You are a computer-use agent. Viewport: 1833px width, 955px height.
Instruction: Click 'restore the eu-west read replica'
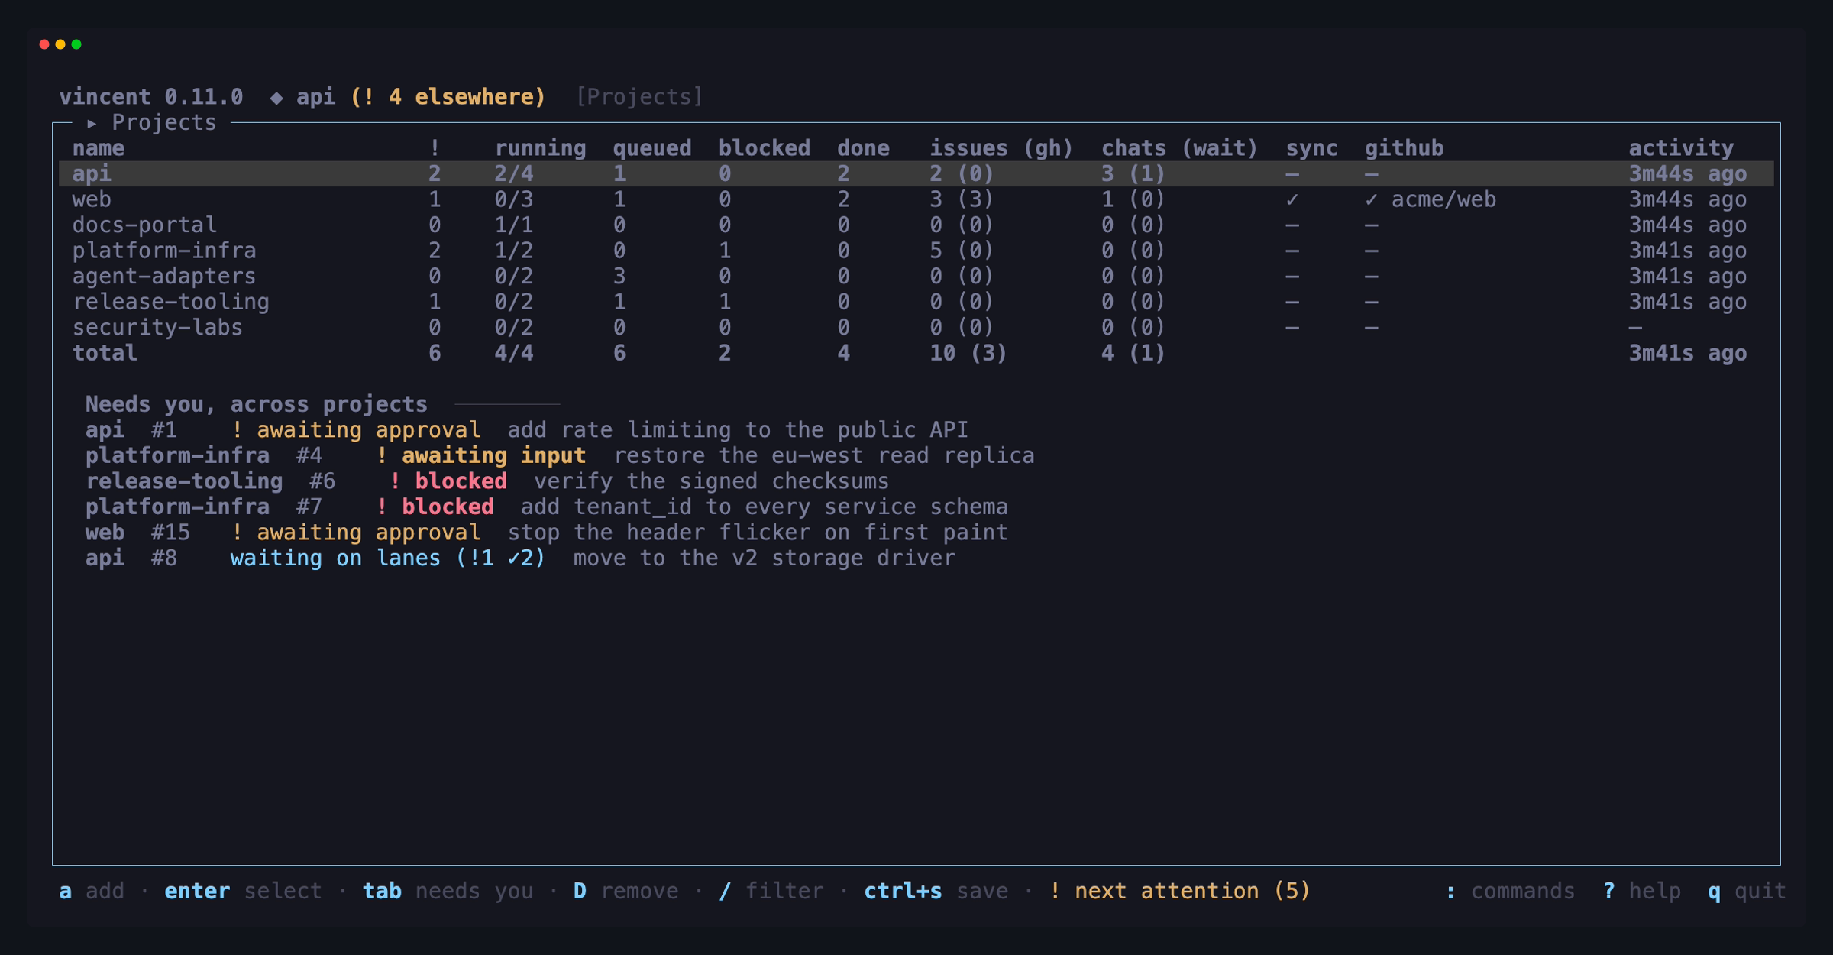pos(824,455)
